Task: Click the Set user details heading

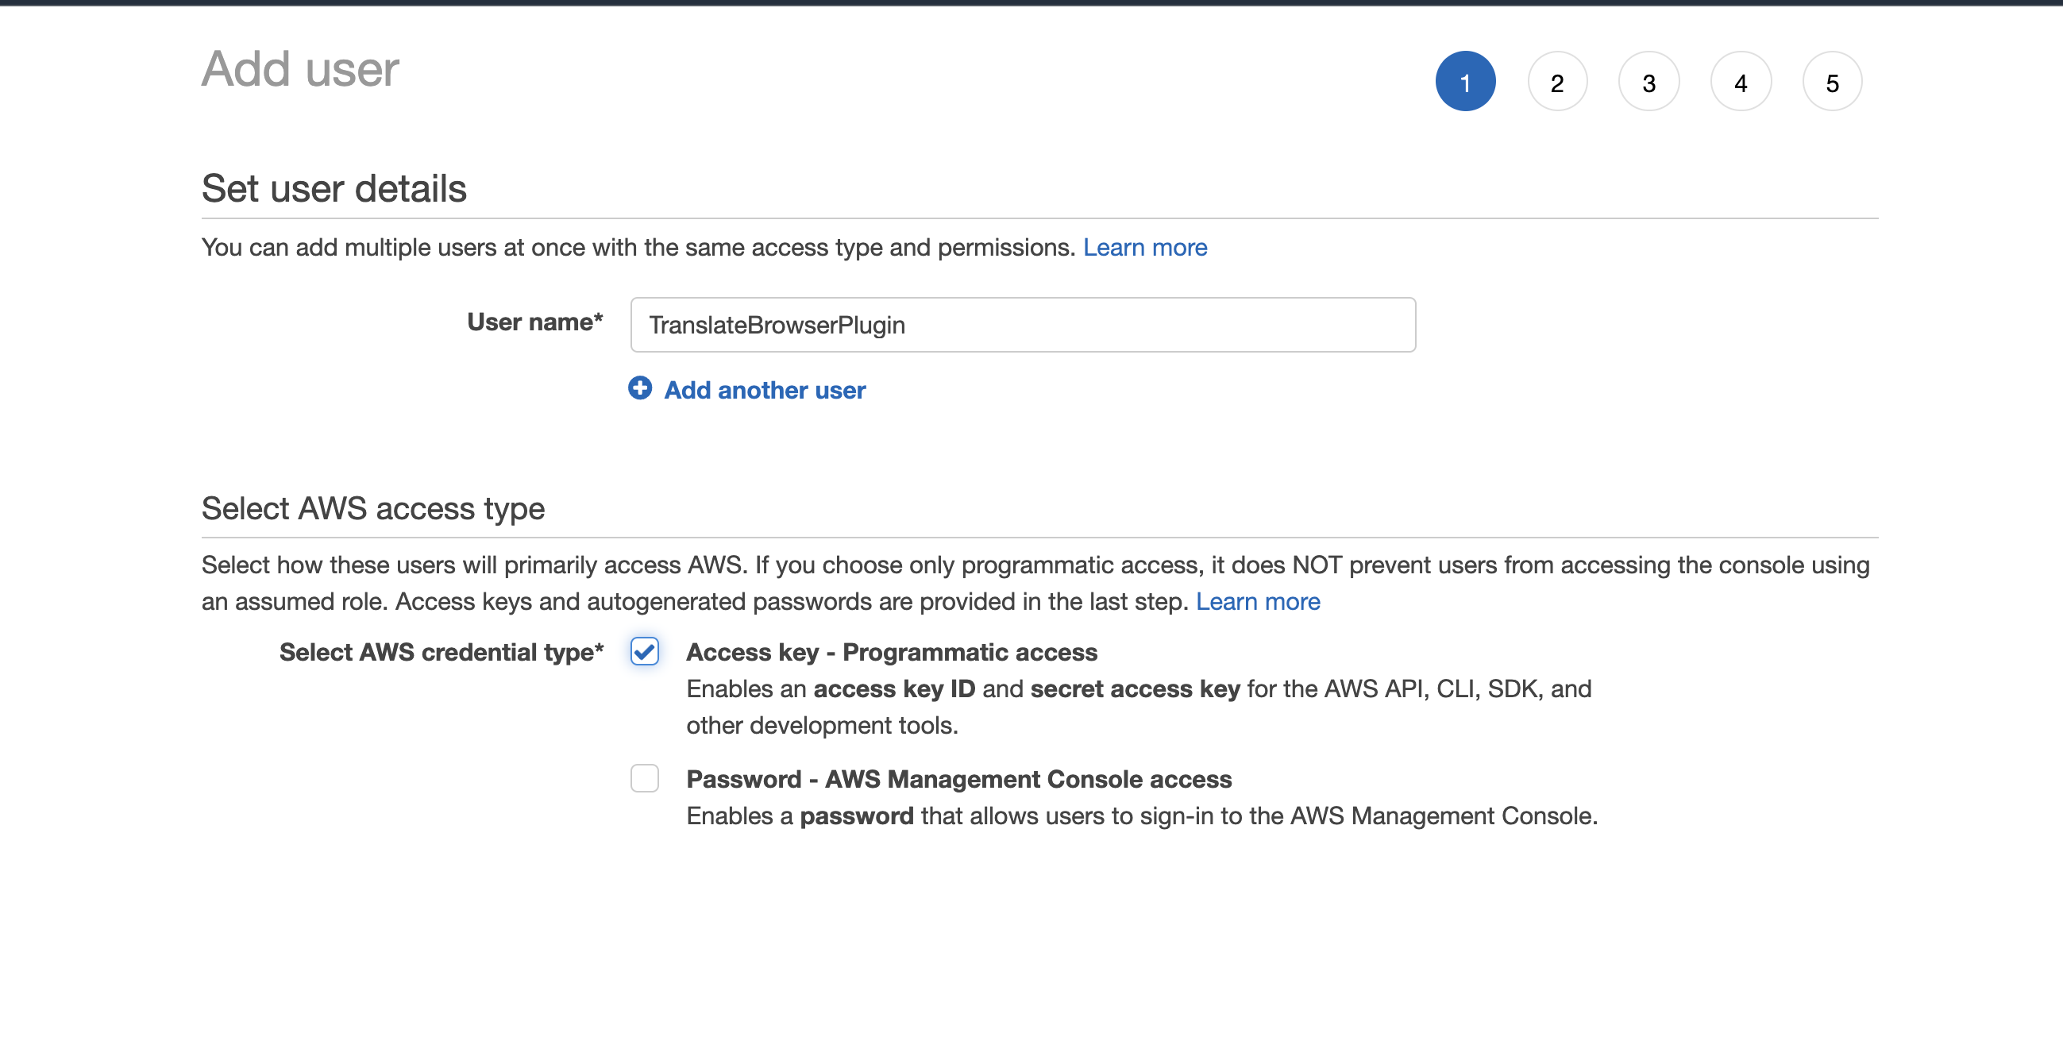Action: 334,189
